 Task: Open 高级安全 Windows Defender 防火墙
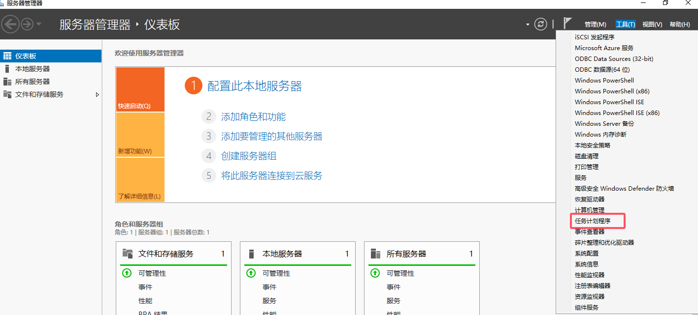(x=624, y=188)
